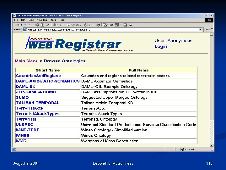Select the 'Suggested Upper Merged Ontology' cell
Viewport: 226px width, 170px height.
138,97
